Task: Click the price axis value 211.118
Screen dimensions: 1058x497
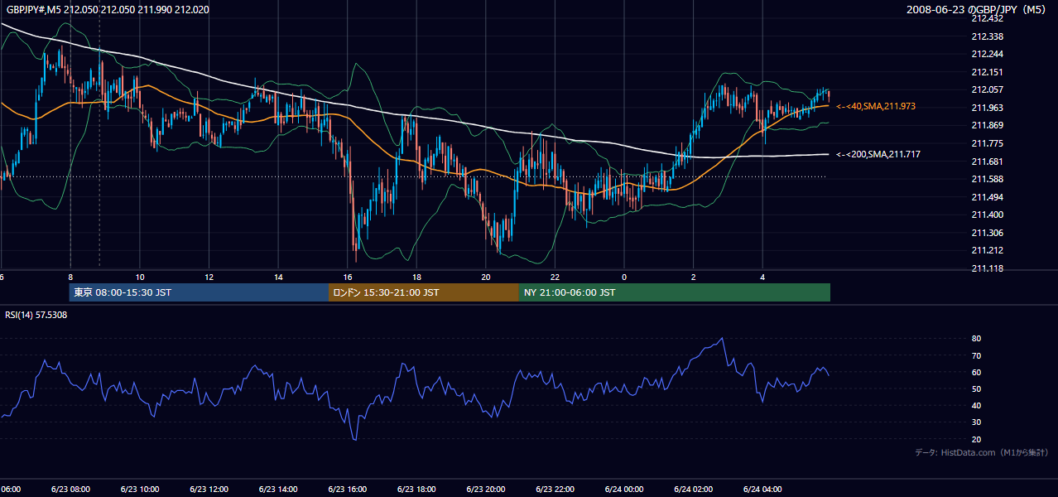Action: 986,268
